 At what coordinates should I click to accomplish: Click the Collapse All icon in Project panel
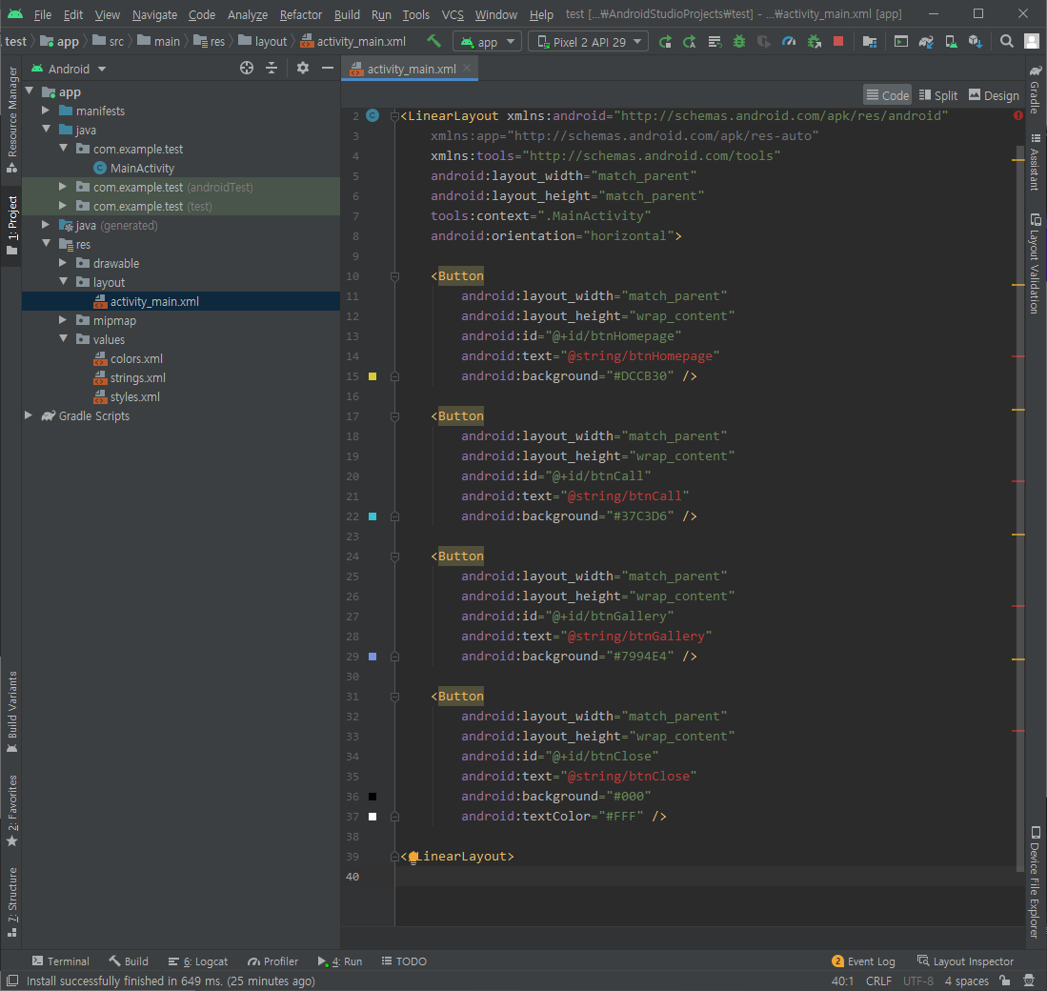pos(272,68)
